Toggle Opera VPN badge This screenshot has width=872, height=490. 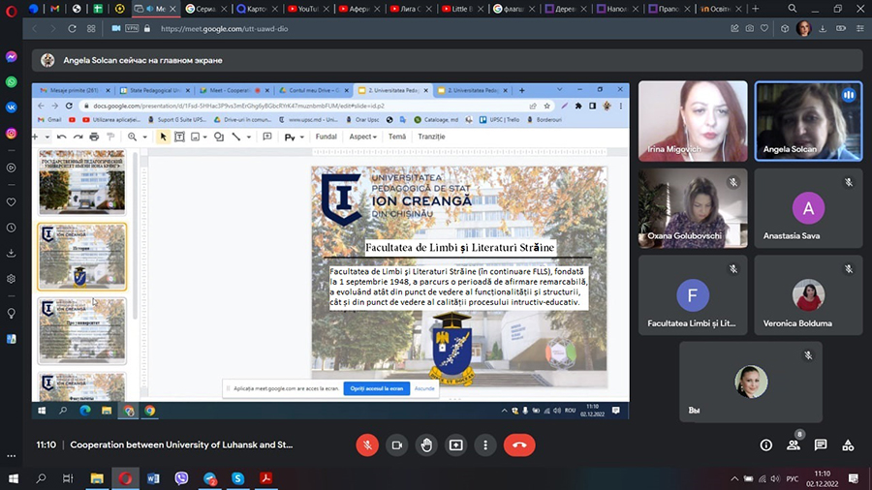[x=132, y=28]
